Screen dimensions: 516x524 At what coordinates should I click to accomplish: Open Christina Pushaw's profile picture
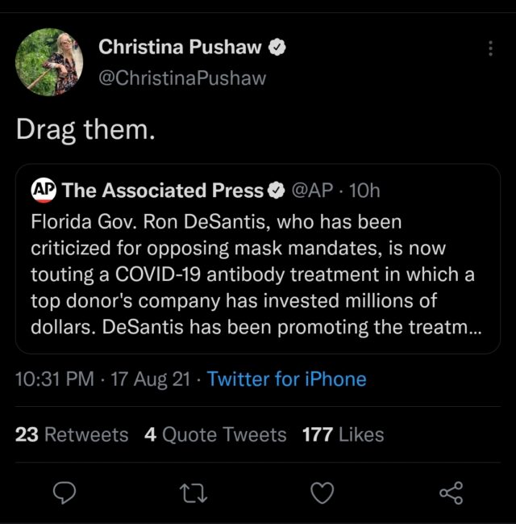pos(49,62)
